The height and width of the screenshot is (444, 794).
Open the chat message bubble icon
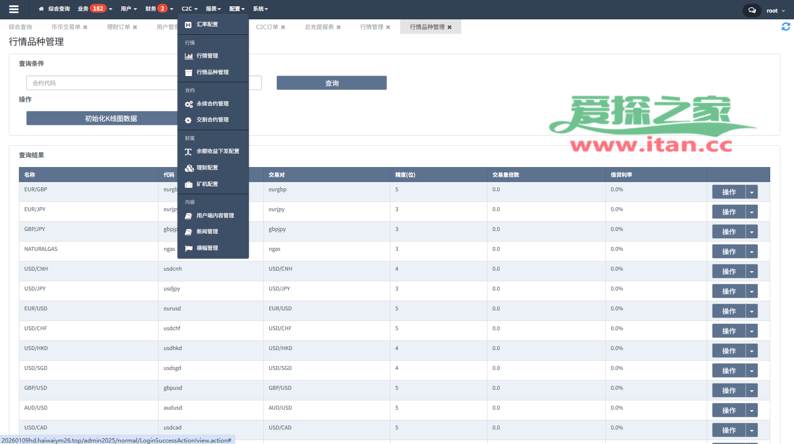click(x=751, y=10)
